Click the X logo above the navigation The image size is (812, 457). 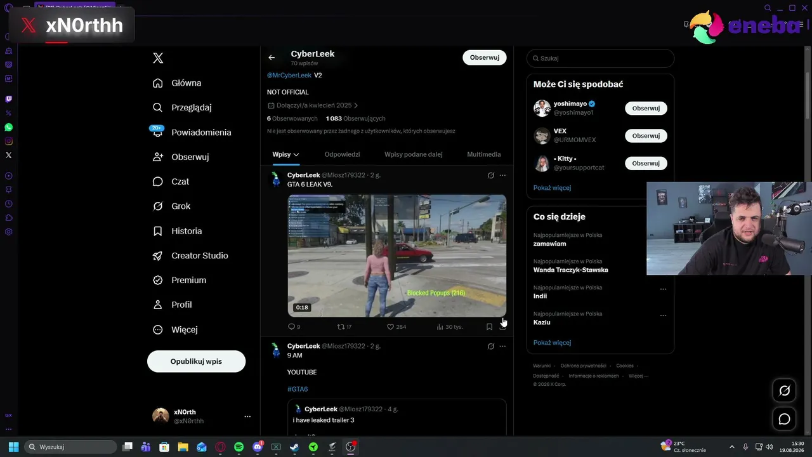(x=158, y=58)
